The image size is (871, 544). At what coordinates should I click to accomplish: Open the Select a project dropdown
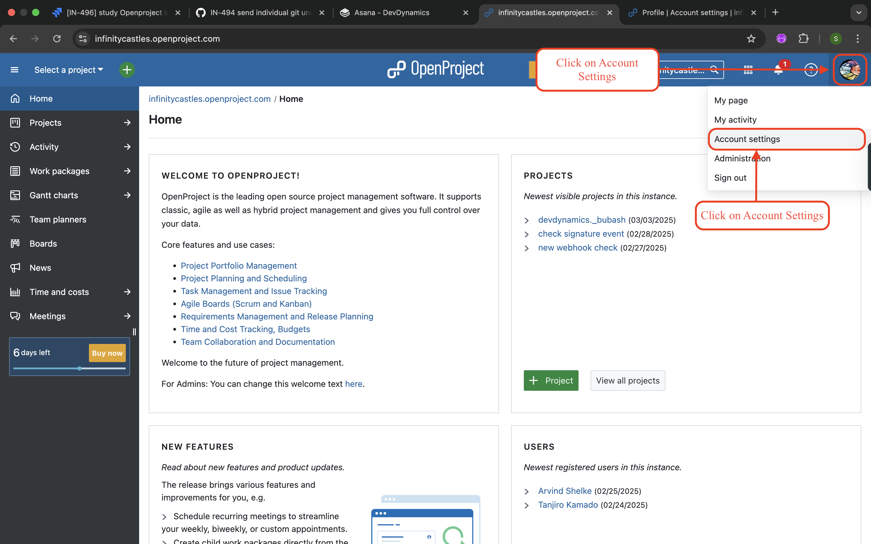[x=68, y=70]
